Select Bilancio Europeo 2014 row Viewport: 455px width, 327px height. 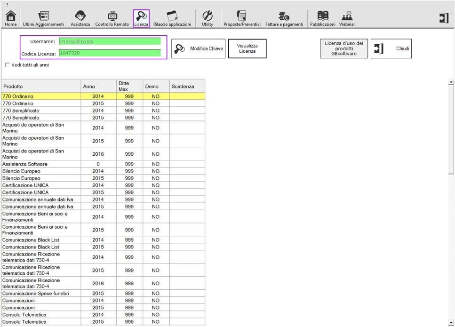[x=103, y=171]
